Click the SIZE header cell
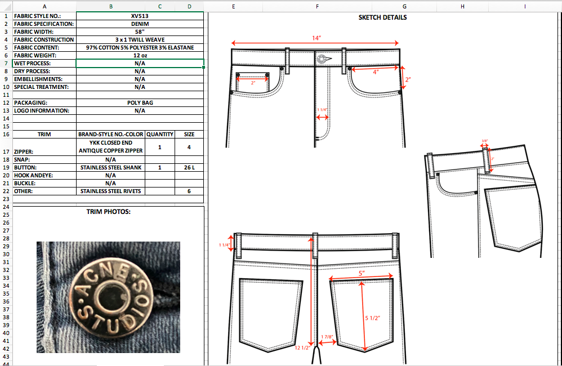The image size is (562, 366). (189, 135)
